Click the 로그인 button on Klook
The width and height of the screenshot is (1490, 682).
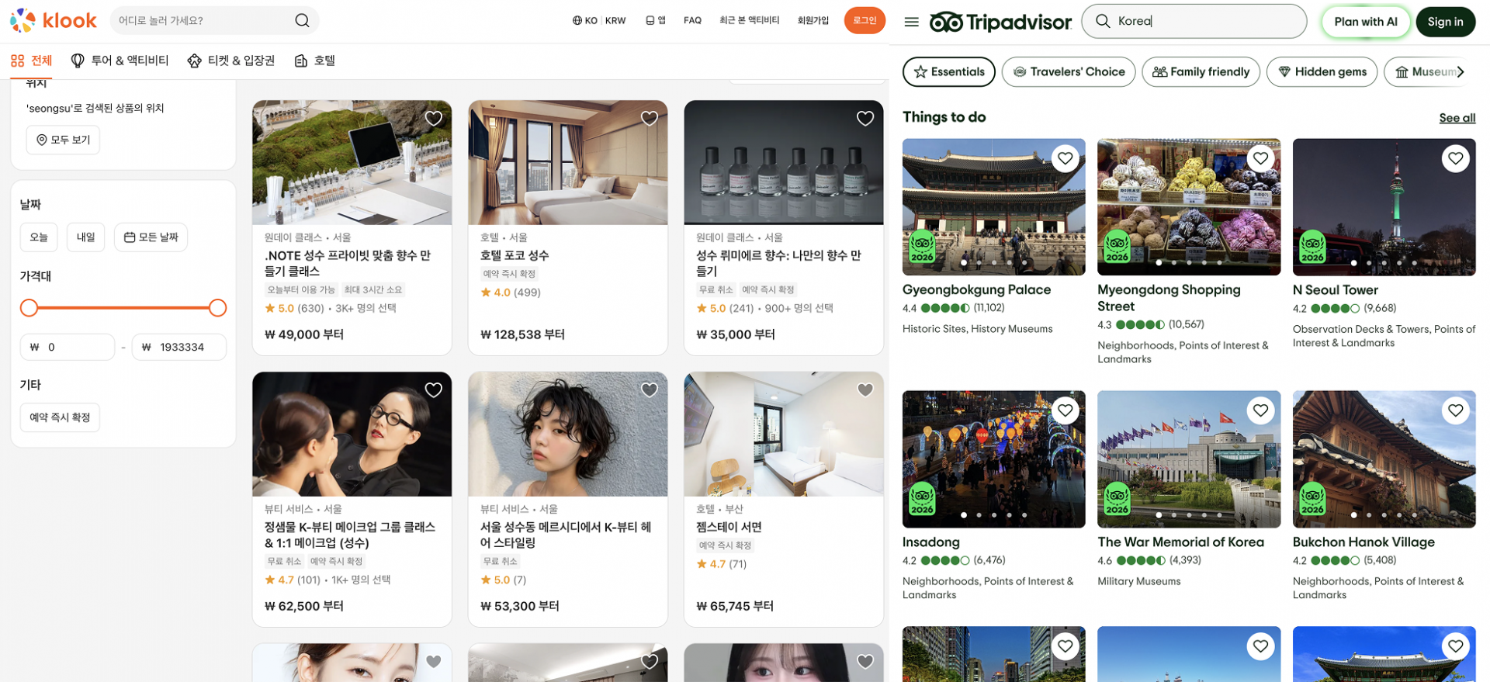(865, 21)
